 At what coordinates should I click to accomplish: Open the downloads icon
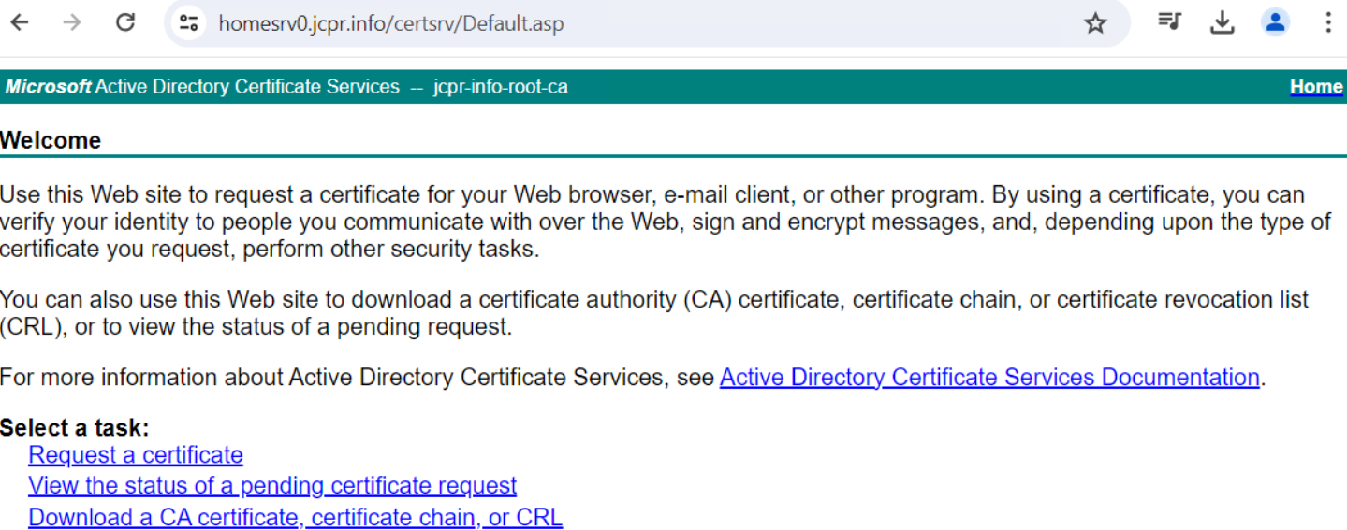click(1222, 22)
